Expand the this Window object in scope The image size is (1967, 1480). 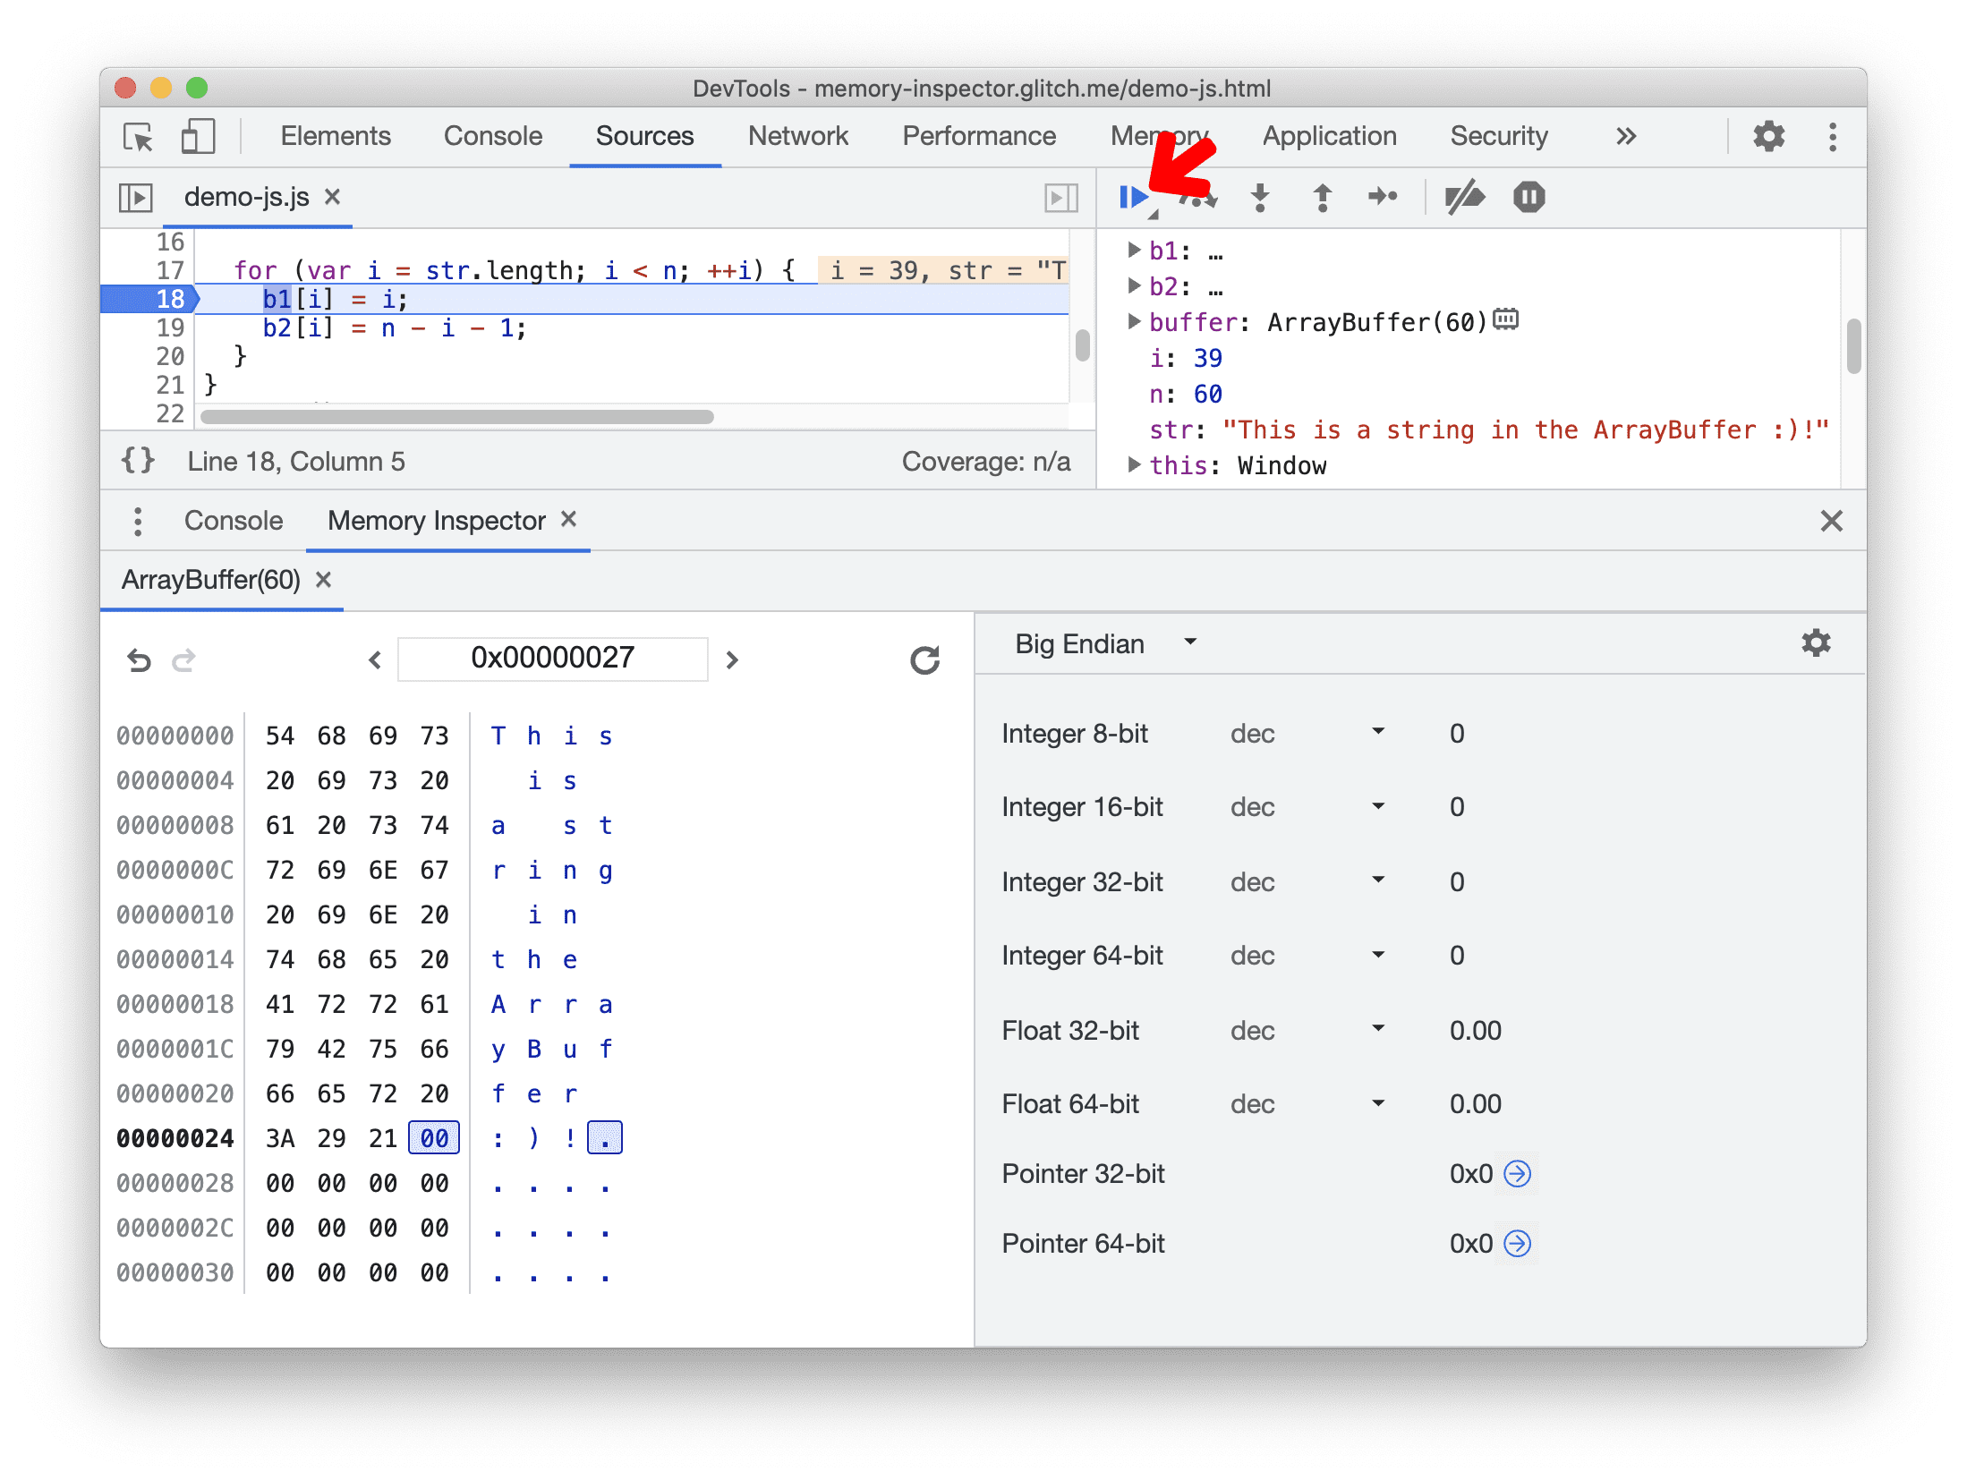tap(1132, 466)
